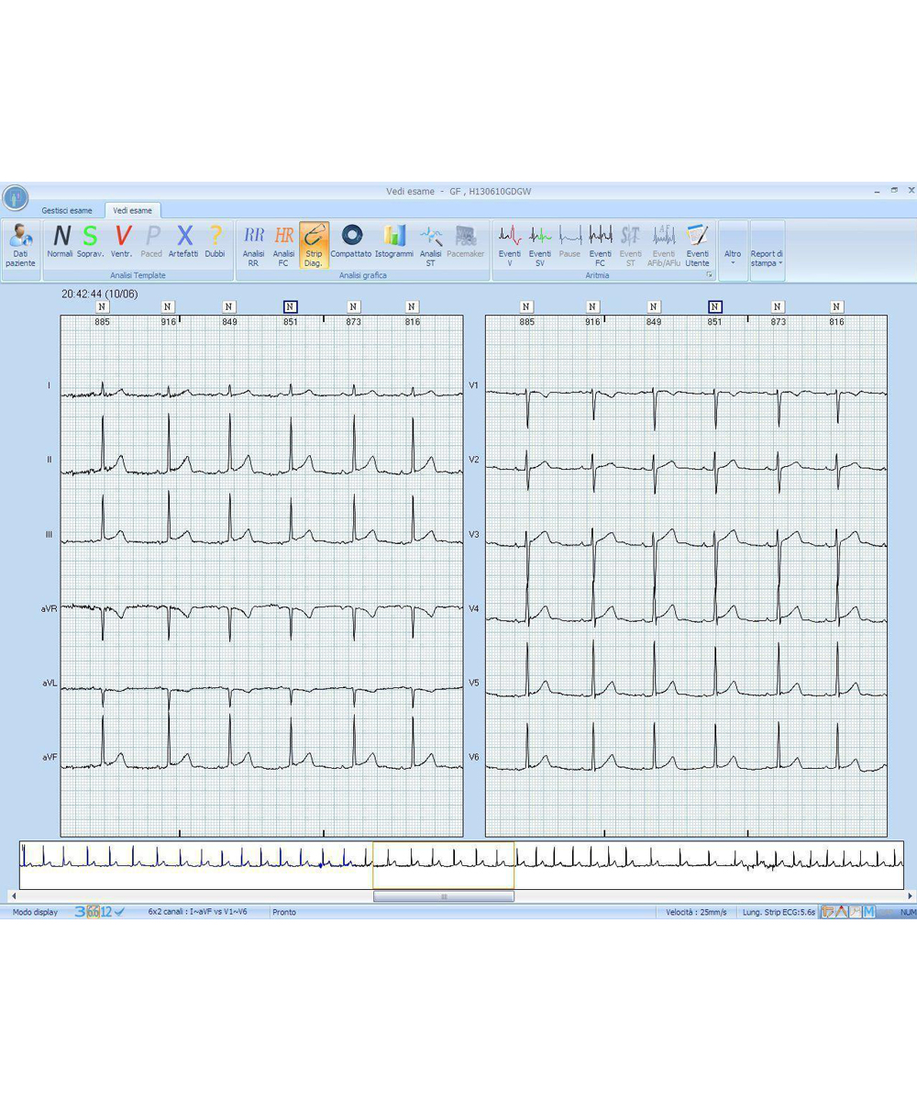Switch to the Gestisci esame tab
The width and height of the screenshot is (917, 1101).
tap(66, 210)
